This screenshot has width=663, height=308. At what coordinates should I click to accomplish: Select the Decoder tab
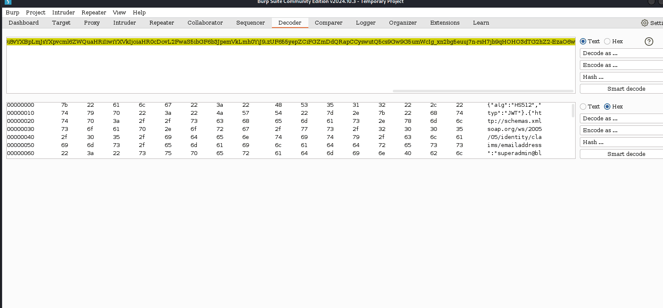(x=290, y=23)
